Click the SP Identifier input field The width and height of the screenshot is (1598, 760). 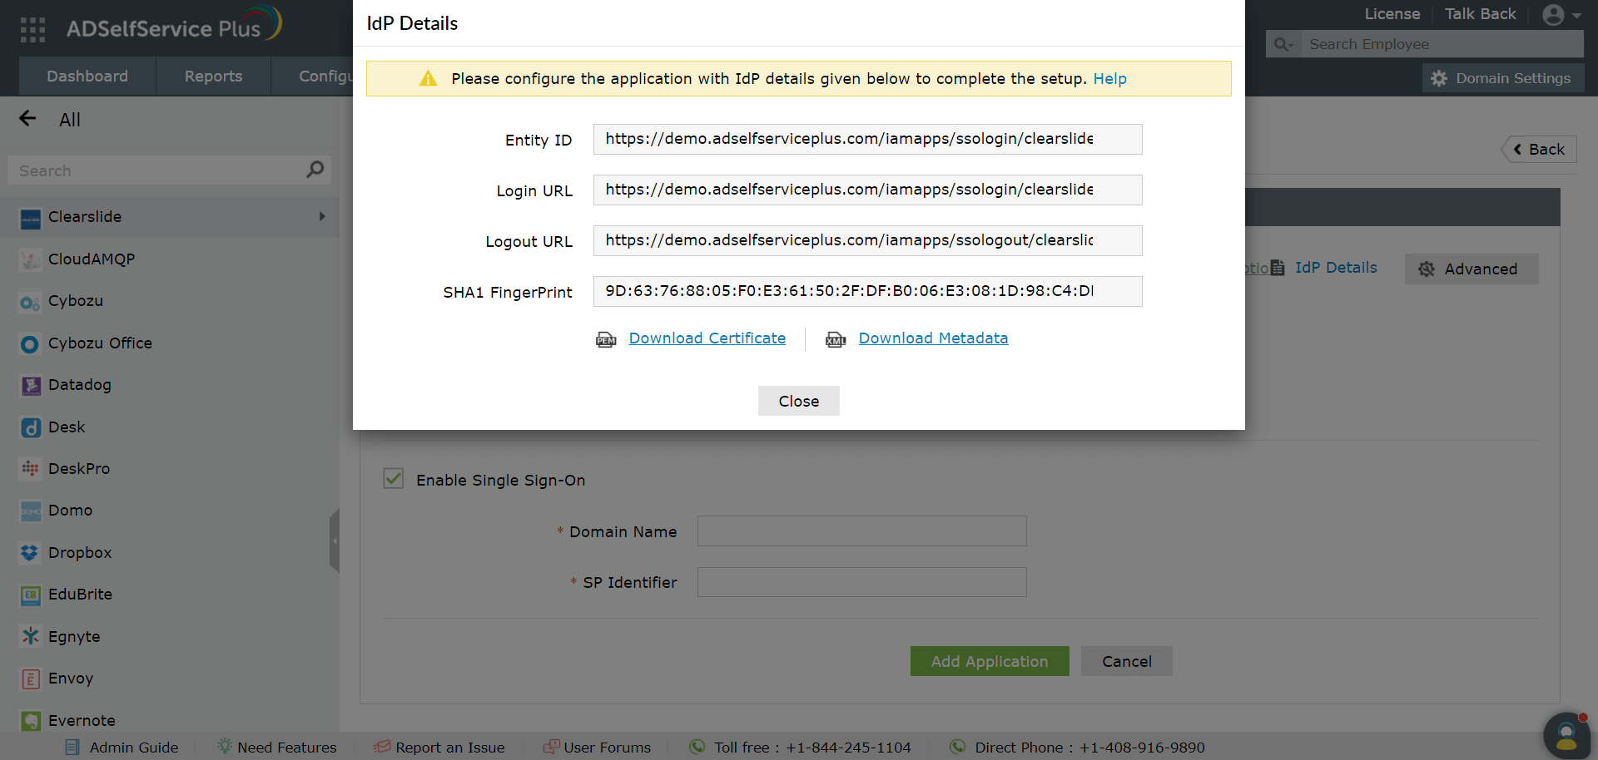(x=861, y=582)
